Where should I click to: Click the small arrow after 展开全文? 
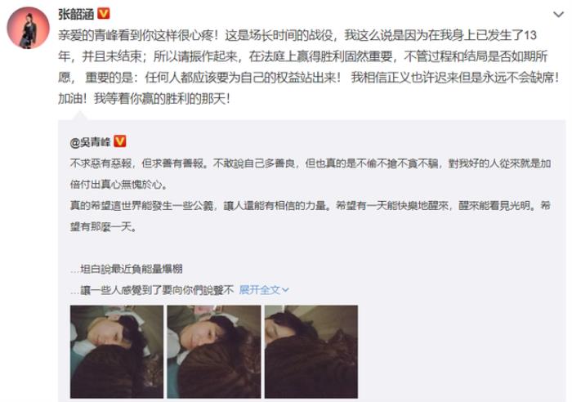[286, 290]
